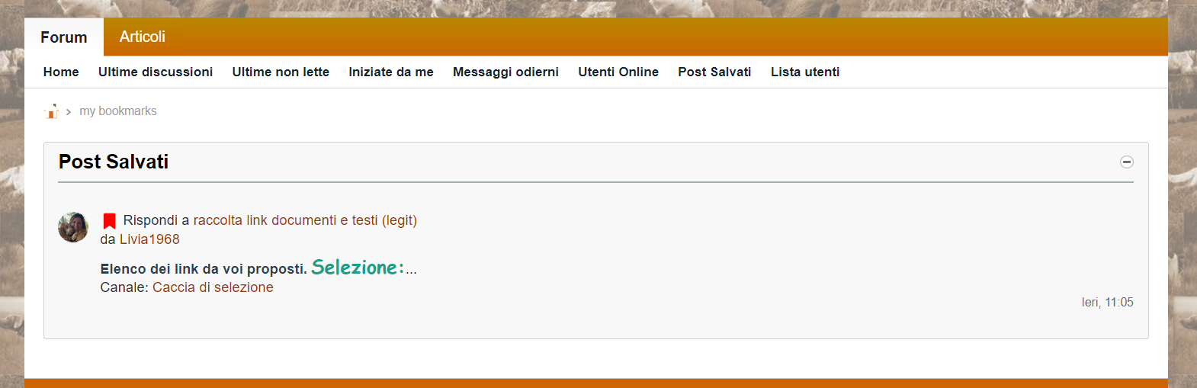Show Iniziate da me discussions
This screenshot has width=1197, height=388.
(x=391, y=72)
